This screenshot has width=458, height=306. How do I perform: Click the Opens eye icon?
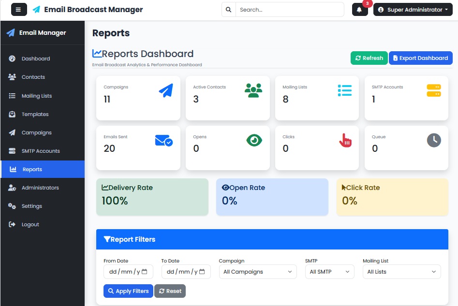254,140
